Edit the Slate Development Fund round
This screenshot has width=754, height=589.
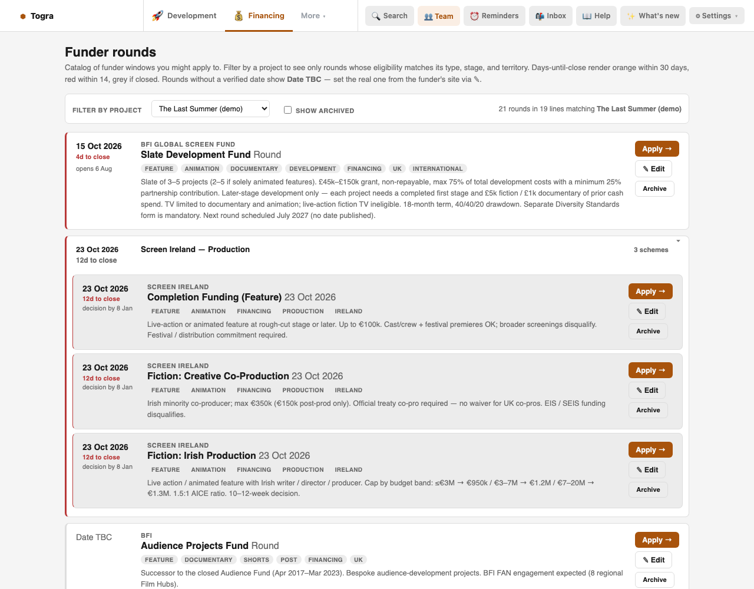(x=654, y=169)
